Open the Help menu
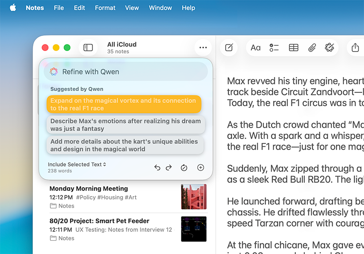Viewport: 364px width, 254px height. [x=188, y=8]
